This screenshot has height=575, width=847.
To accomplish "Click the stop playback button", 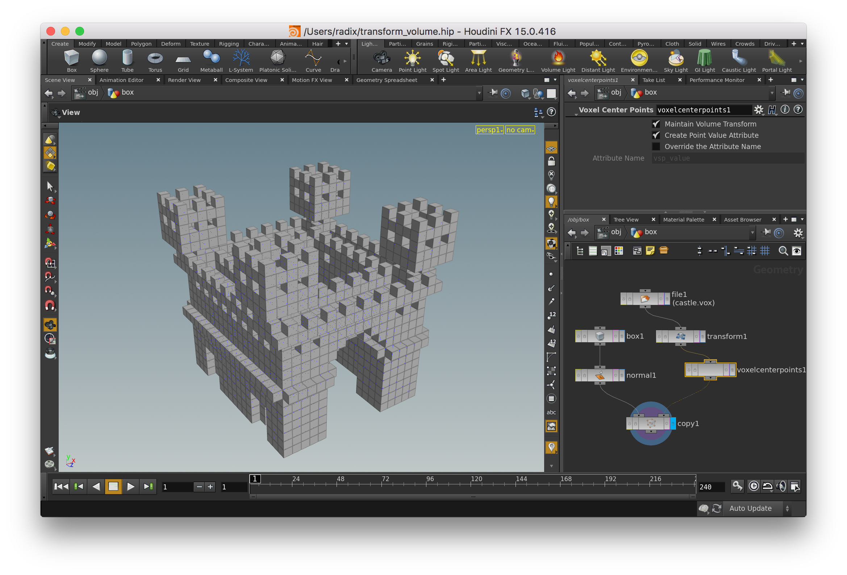I will click(x=113, y=487).
